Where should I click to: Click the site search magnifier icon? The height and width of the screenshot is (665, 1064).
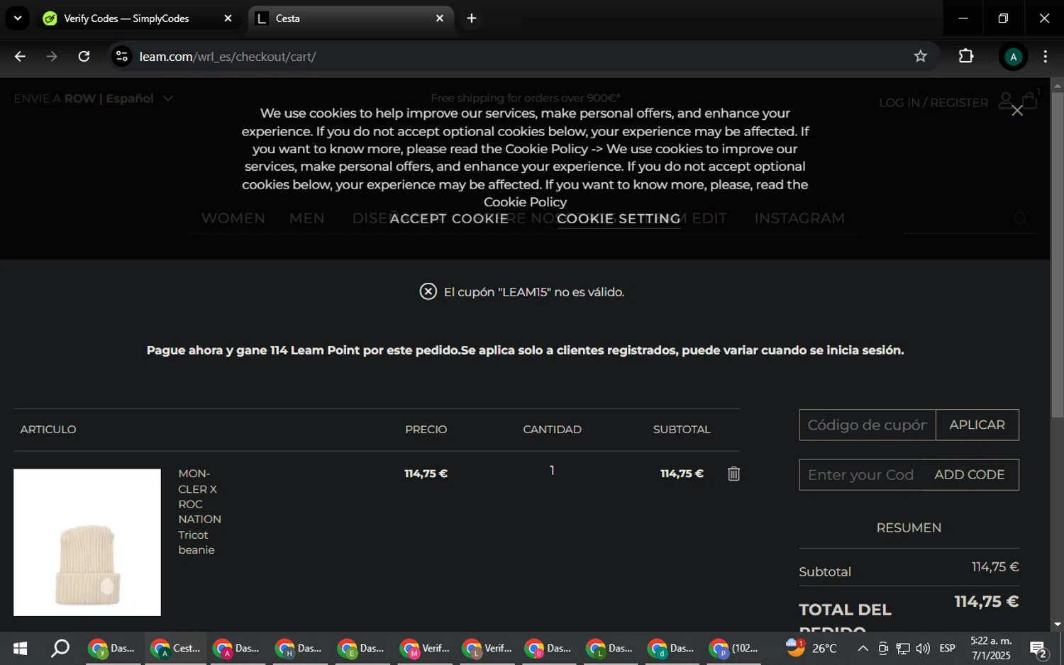(1021, 219)
